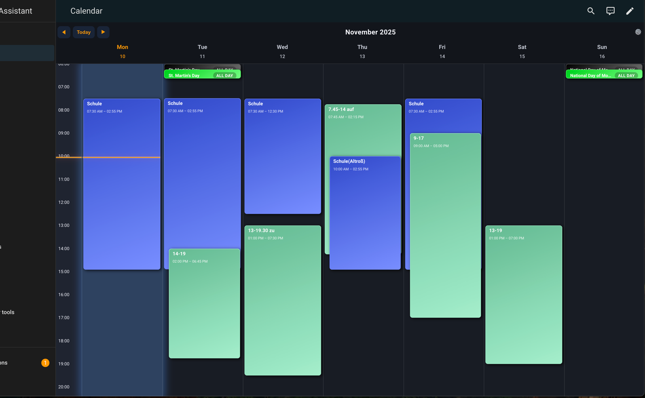Viewport: 645px width, 398px height.
Task: Open calendar card settings gear
Action: click(x=638, y=32)
